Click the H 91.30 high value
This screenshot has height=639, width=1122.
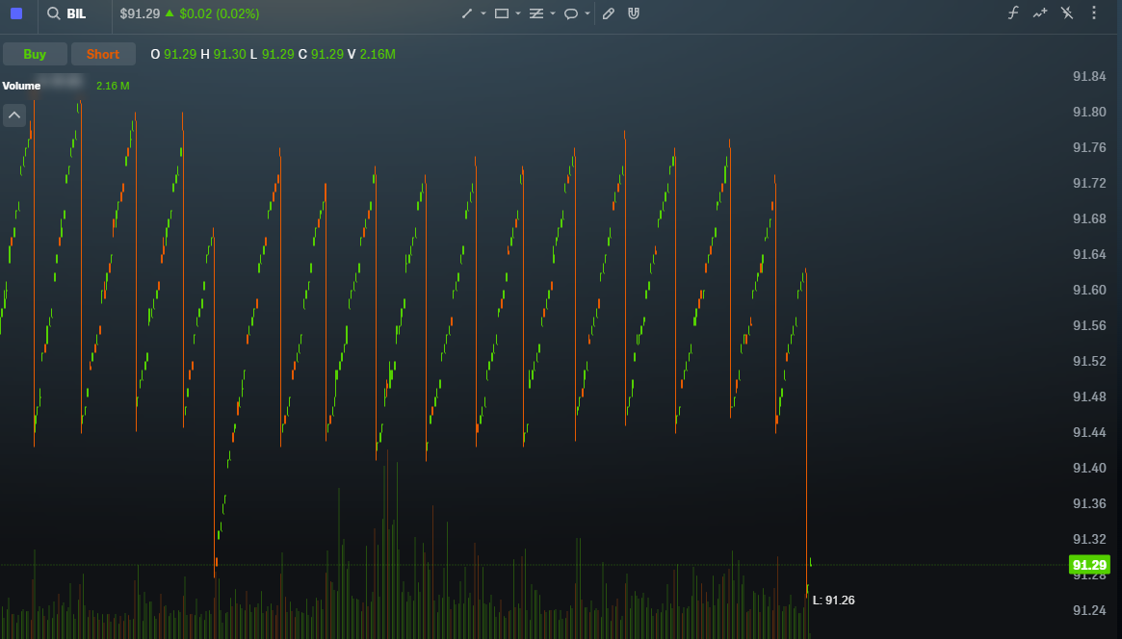click(223, 54)
